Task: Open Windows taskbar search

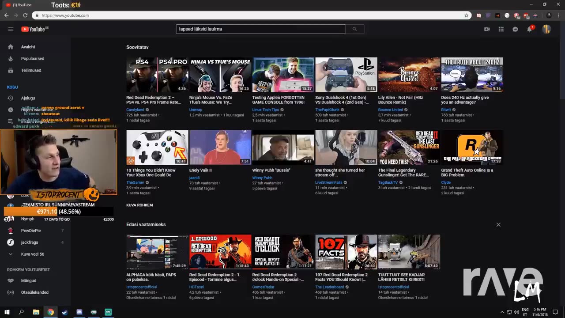Action: tap(21, 312)
